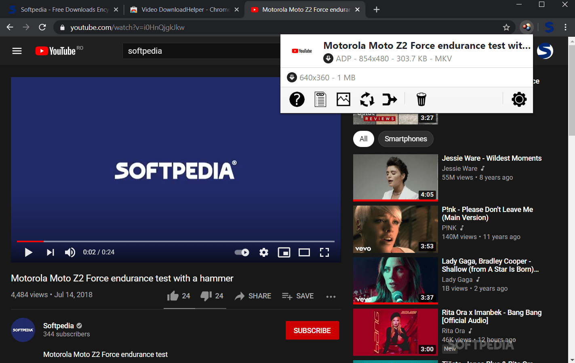The width and height of the screenshot is (575, 363).
Task: Select the Softpedia Free Downloads browser tab
Action: pos(61,9)
